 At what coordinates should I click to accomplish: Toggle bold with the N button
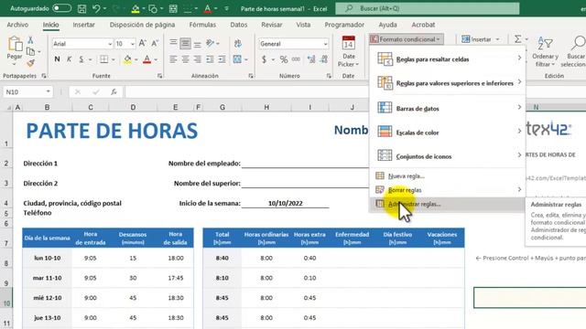(57, 59)
